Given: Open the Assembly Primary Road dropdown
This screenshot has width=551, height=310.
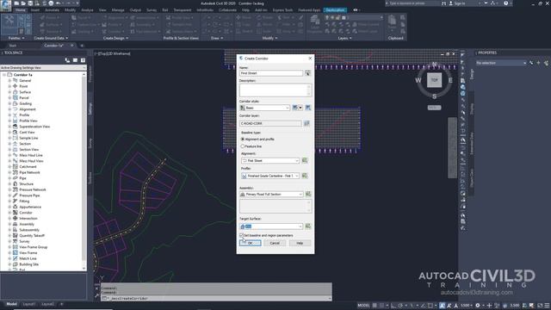Looking at the screenshot, I should [x=271, y=194].
